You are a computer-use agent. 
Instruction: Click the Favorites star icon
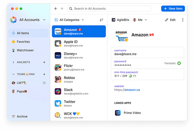point(13,42)
